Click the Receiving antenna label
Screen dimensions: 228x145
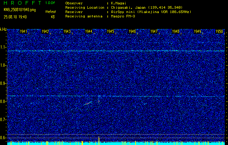[84, 16]
